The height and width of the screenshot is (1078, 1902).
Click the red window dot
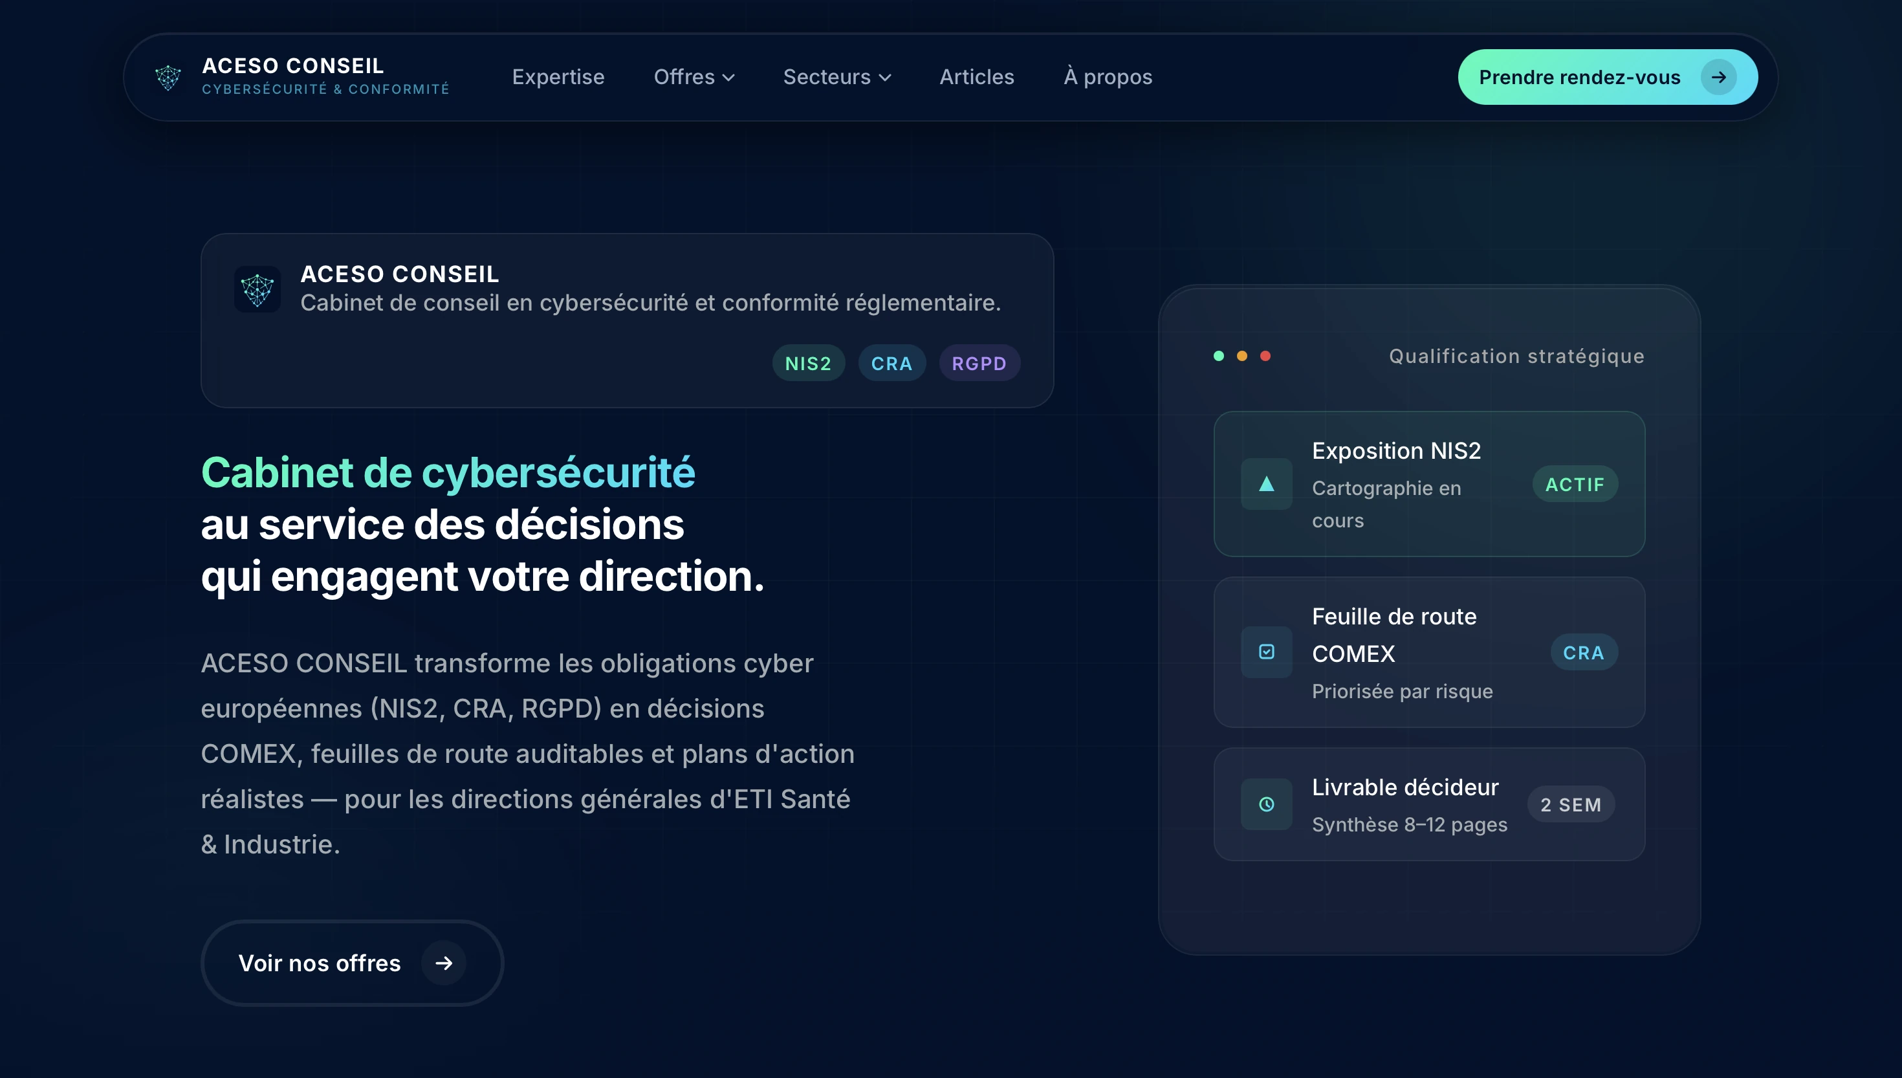click(x=1265, y=356)
